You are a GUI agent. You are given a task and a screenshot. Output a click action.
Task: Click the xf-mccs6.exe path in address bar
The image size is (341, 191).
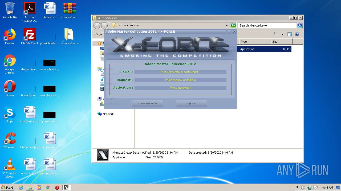(x=130, y=25)
